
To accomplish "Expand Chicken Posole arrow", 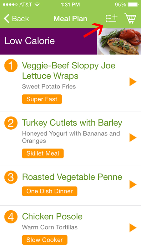I will pos(133,228).
